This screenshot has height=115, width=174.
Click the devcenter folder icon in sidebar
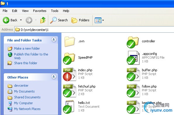(x=10, y=86)
